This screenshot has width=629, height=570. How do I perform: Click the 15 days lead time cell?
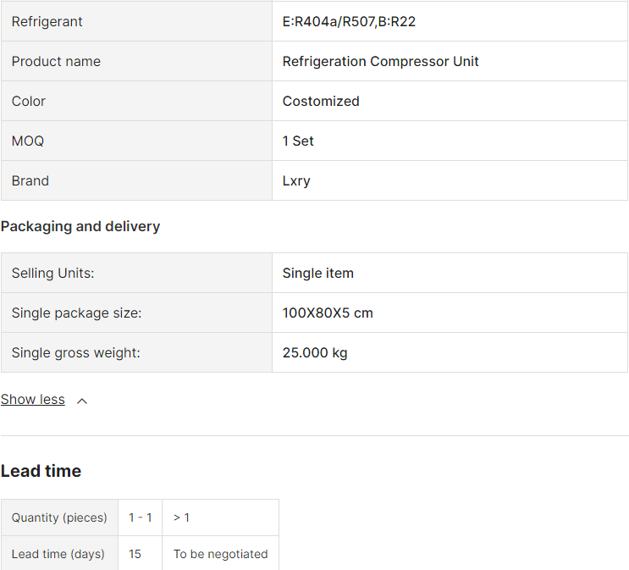coord(135,554)
